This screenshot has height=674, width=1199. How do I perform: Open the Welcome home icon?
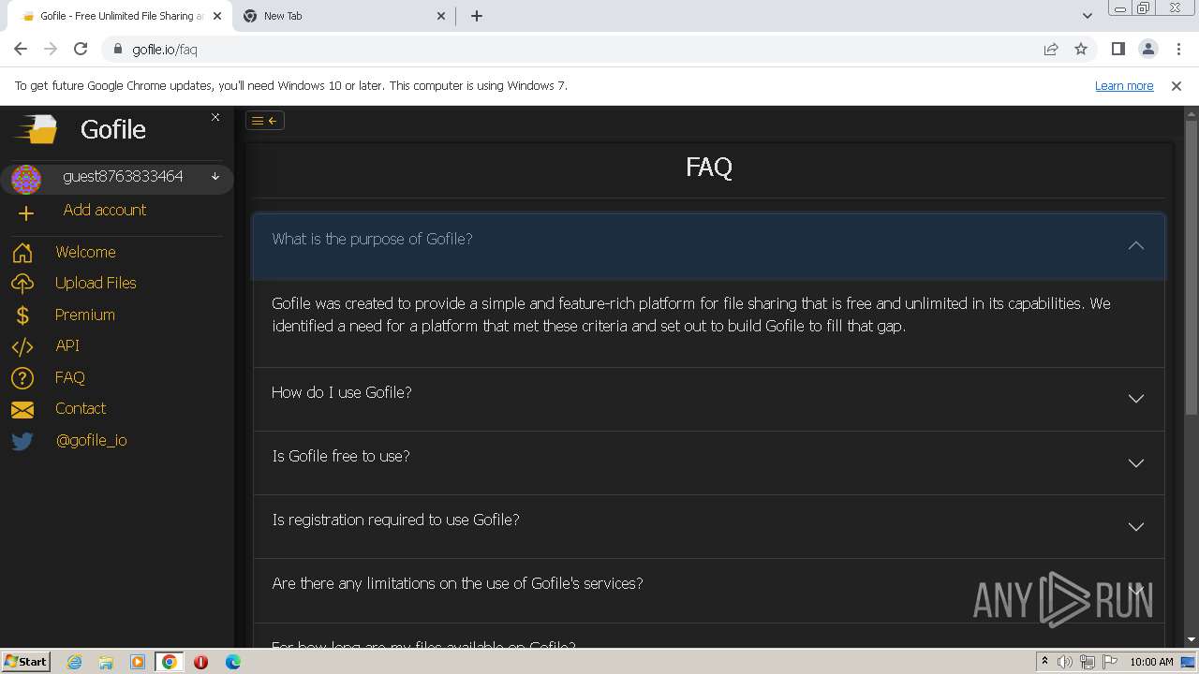(x=22, y=253)
